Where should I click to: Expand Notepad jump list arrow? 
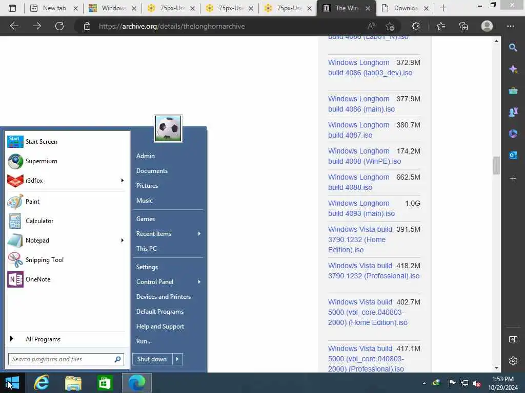point(122,241)
